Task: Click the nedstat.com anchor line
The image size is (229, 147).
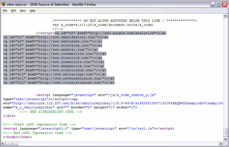Action: (51, 50)
